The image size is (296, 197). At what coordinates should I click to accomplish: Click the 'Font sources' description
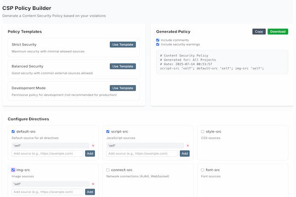click(211, 176)
